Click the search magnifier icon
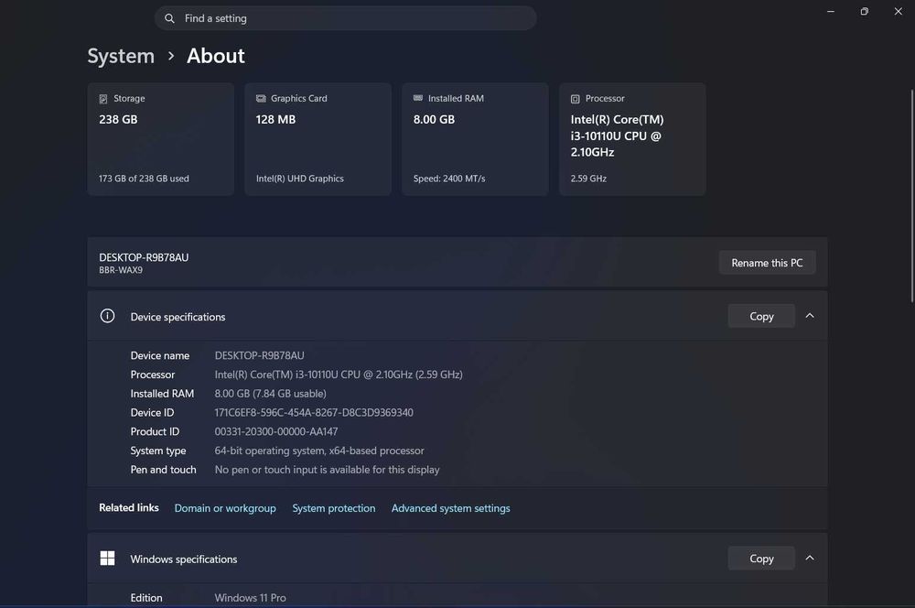 (169, 18)
